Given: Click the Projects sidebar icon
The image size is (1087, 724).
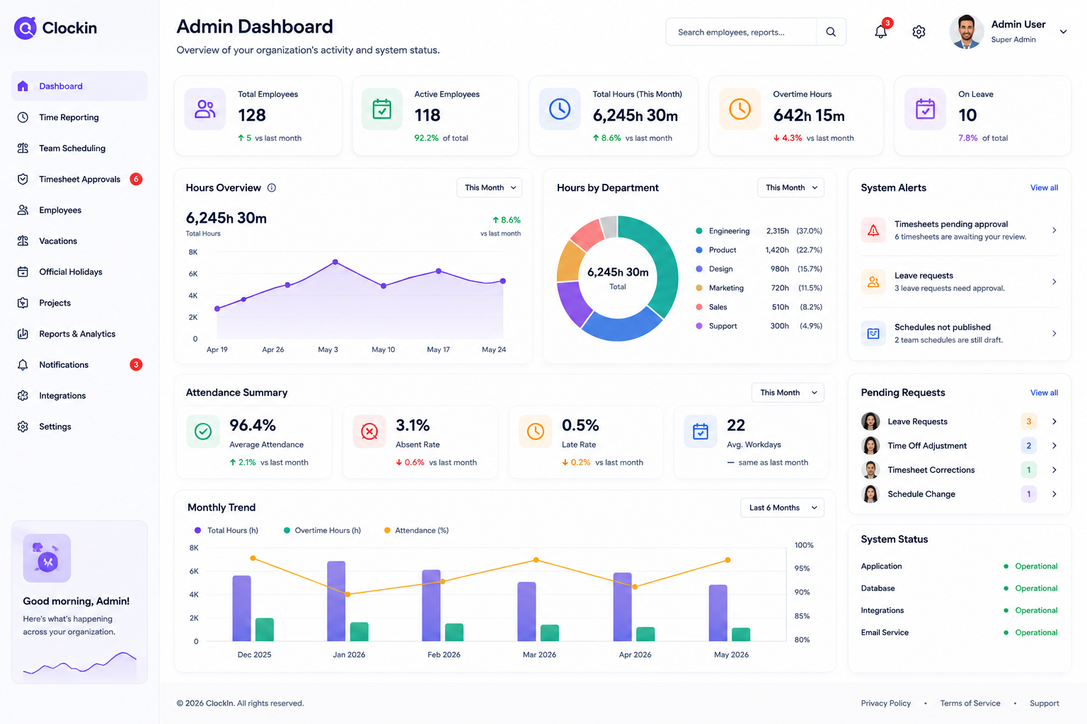Looking at the screenshot, I should (x=23, y=303).
